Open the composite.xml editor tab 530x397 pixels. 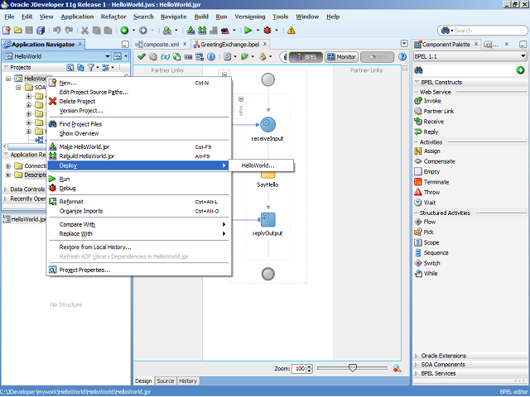pos(161,44)
